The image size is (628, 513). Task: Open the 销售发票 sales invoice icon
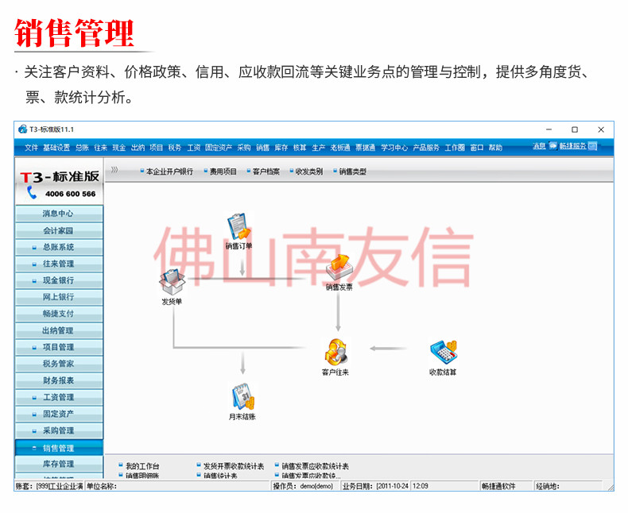pyautogui.click(x=339, y=268)
